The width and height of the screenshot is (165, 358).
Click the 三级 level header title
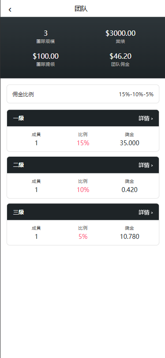pyautogui.click(x=19, y=212)
